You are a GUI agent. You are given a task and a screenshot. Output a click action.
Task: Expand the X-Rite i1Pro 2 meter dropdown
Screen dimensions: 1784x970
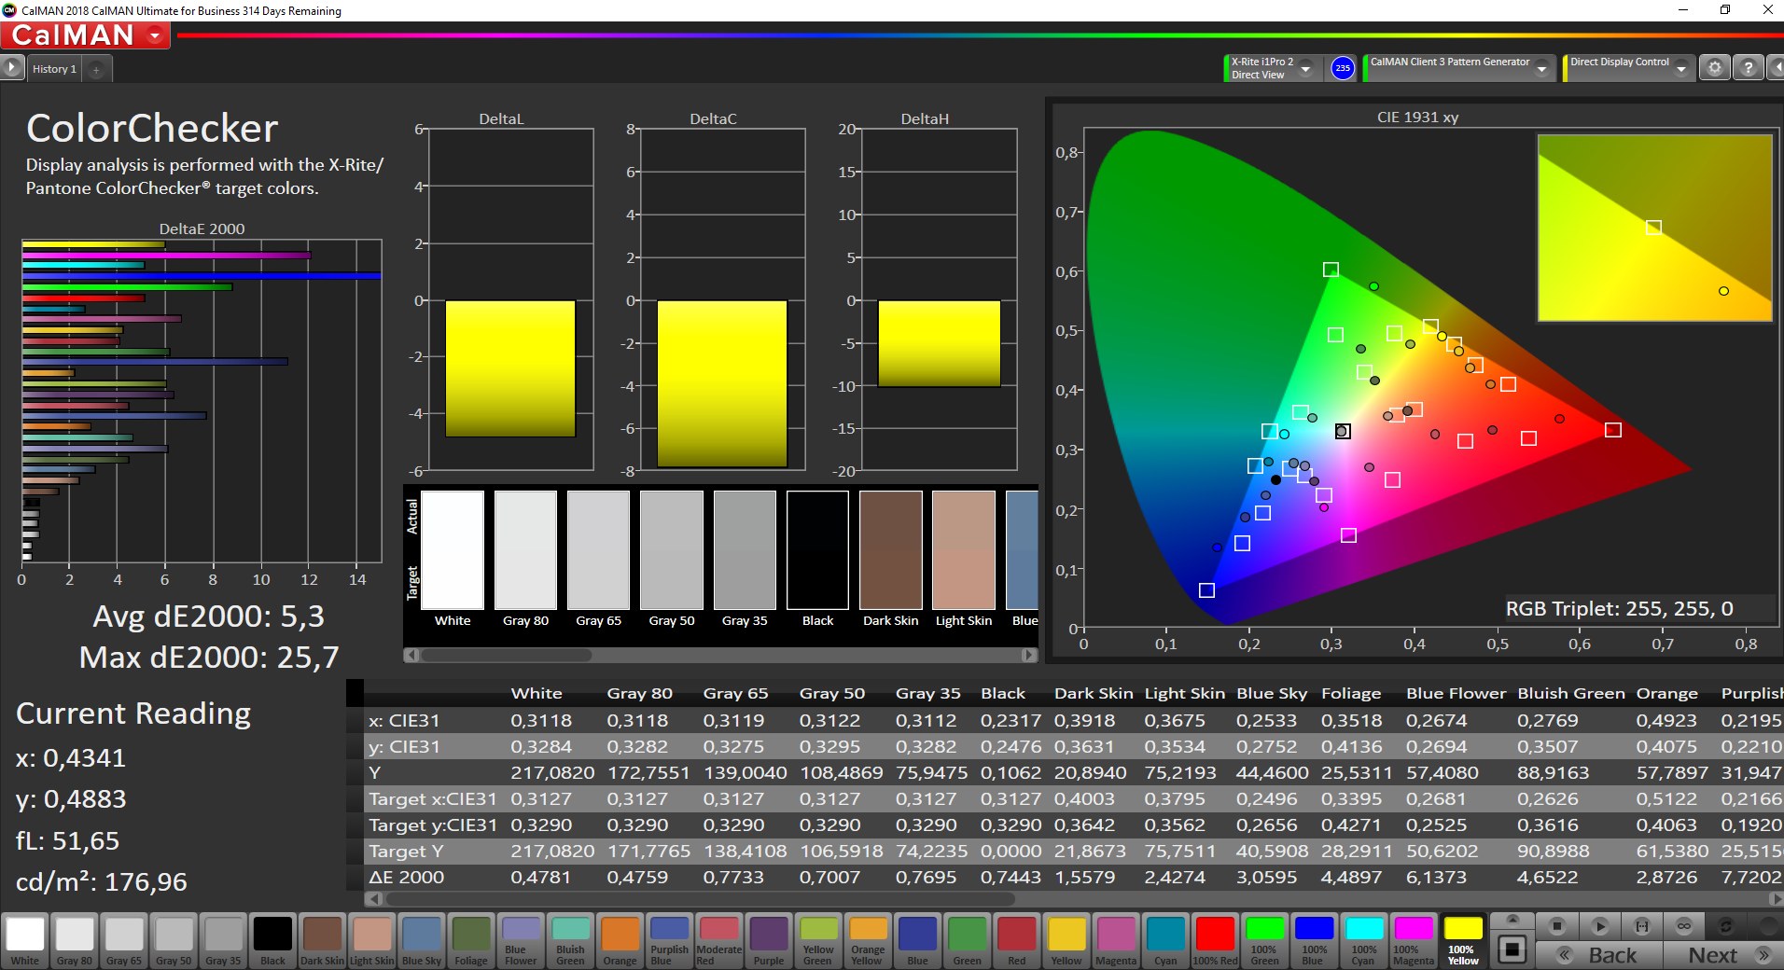(x=1305, y=68)
